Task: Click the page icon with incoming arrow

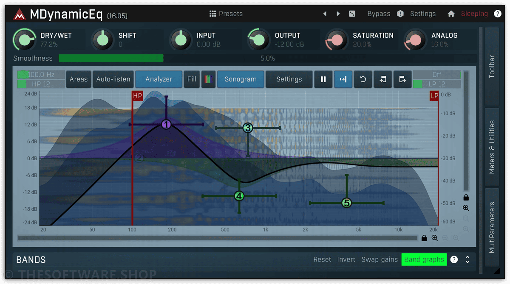Action: click(x=383, y=79)
